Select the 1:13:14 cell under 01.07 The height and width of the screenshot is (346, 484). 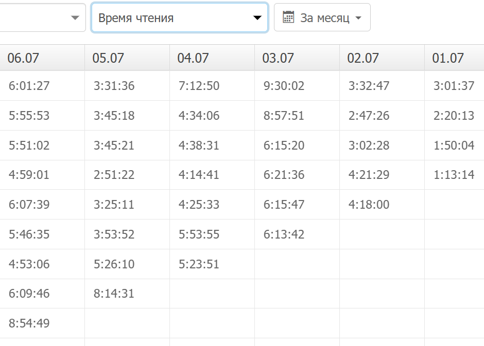coord(454,175)
